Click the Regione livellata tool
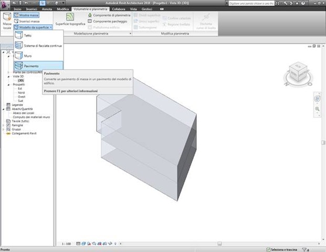The height and width of the screenshot is (252, 326). pyautogui.click(x=176, y=24)
